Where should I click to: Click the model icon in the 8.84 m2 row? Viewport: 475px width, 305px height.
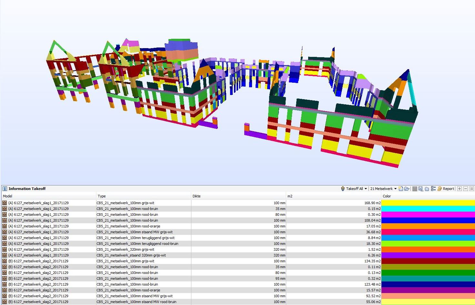pos(5,238)
